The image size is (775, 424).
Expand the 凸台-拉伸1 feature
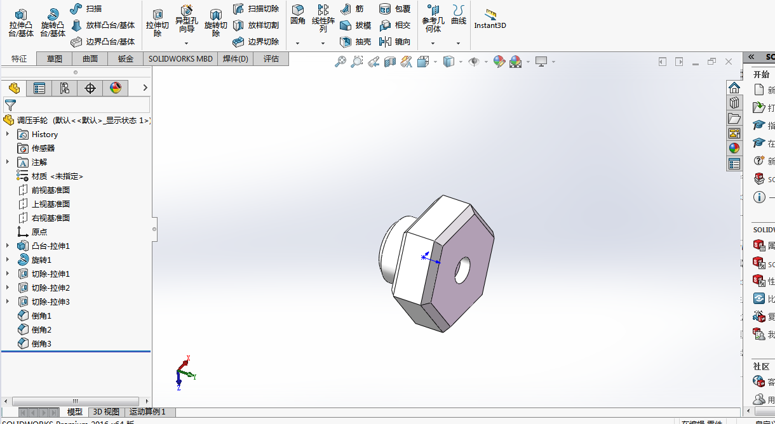tap(8, 246)
